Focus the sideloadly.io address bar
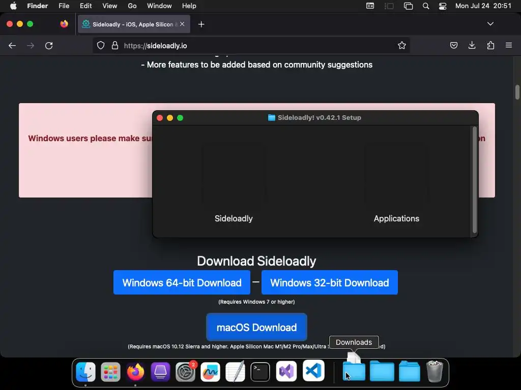This screenshot has width=521, height=390. coord(251,45)
